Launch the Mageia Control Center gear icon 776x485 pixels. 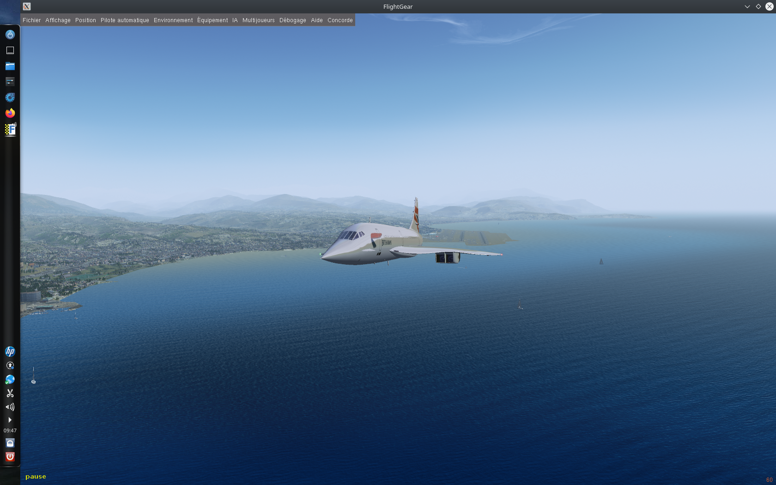tap(10, 97)
